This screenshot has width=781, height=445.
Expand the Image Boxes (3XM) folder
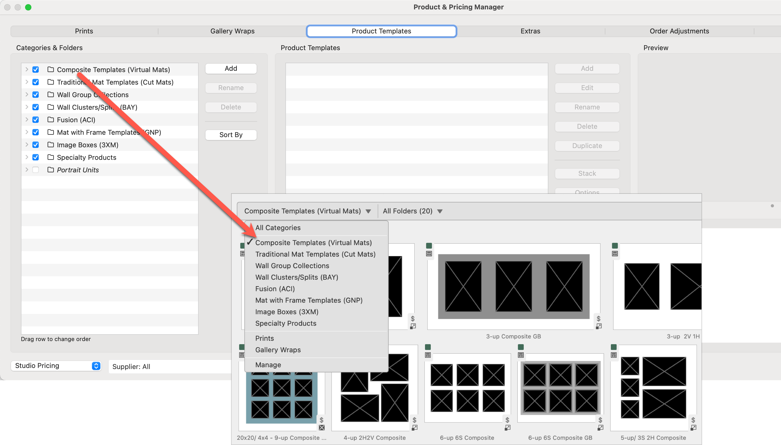click(x=27, y=145)
